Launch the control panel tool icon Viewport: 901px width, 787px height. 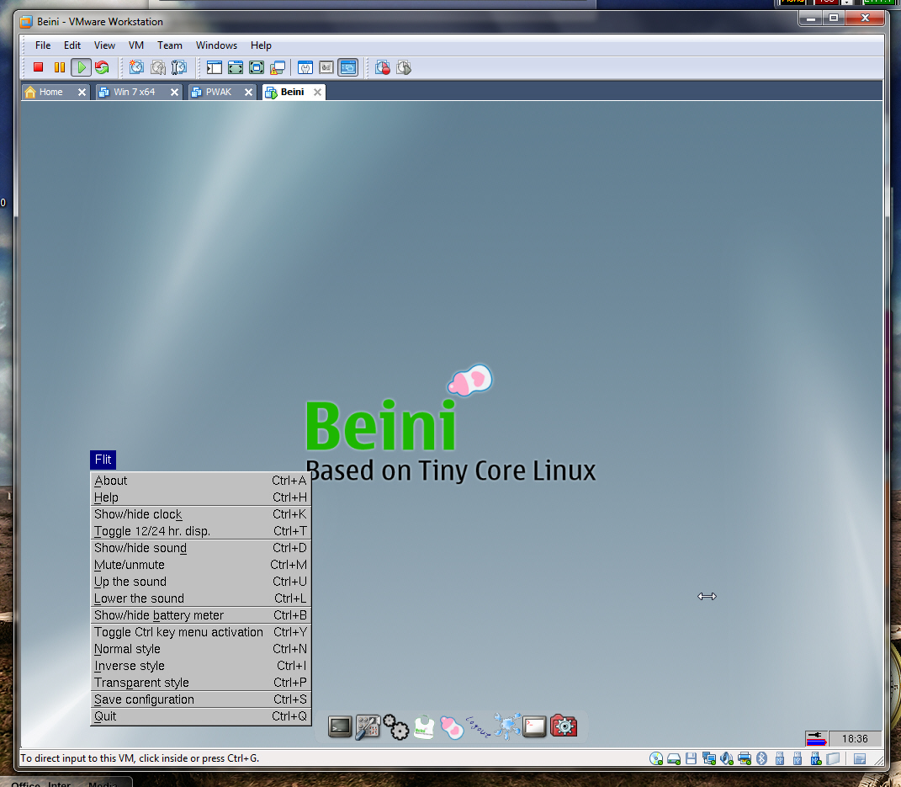(x=368, y=726)
